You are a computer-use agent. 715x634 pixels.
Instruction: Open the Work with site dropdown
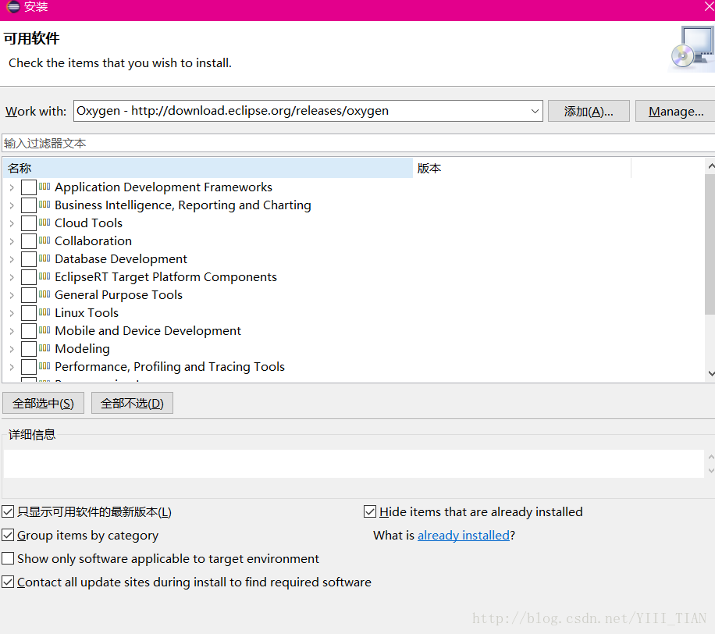535,112
